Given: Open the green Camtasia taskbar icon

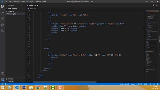Looking at the screenshot, I should [x=53, y=88].
